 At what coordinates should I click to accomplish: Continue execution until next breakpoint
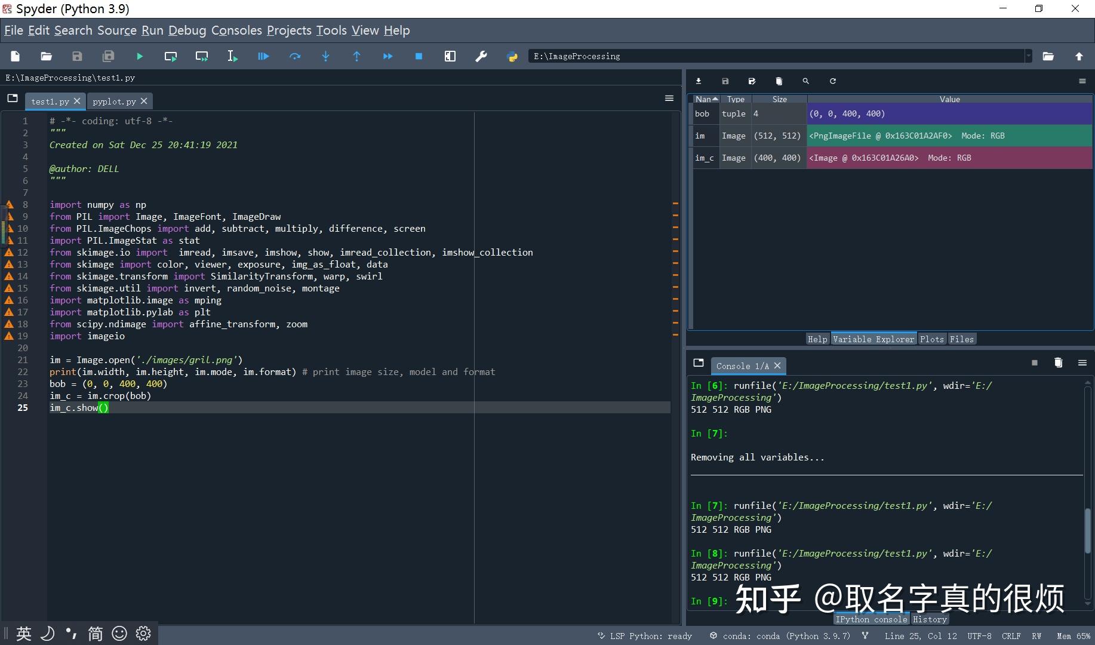tap(387, 56)
